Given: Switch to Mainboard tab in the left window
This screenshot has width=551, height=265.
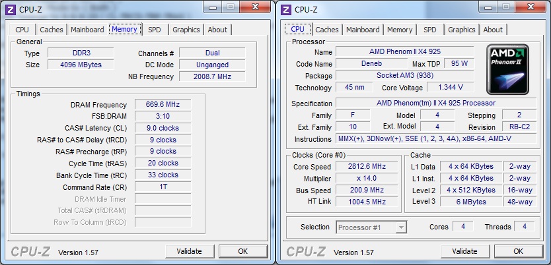Looking at the screenshot, I should tap(87, 30).
